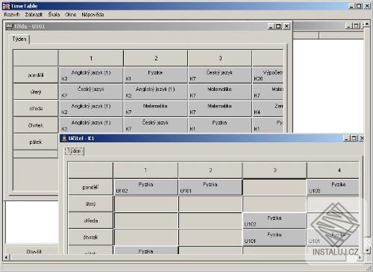Select empty Tuesday period 1 teacher cell

(x=146, y=204)
